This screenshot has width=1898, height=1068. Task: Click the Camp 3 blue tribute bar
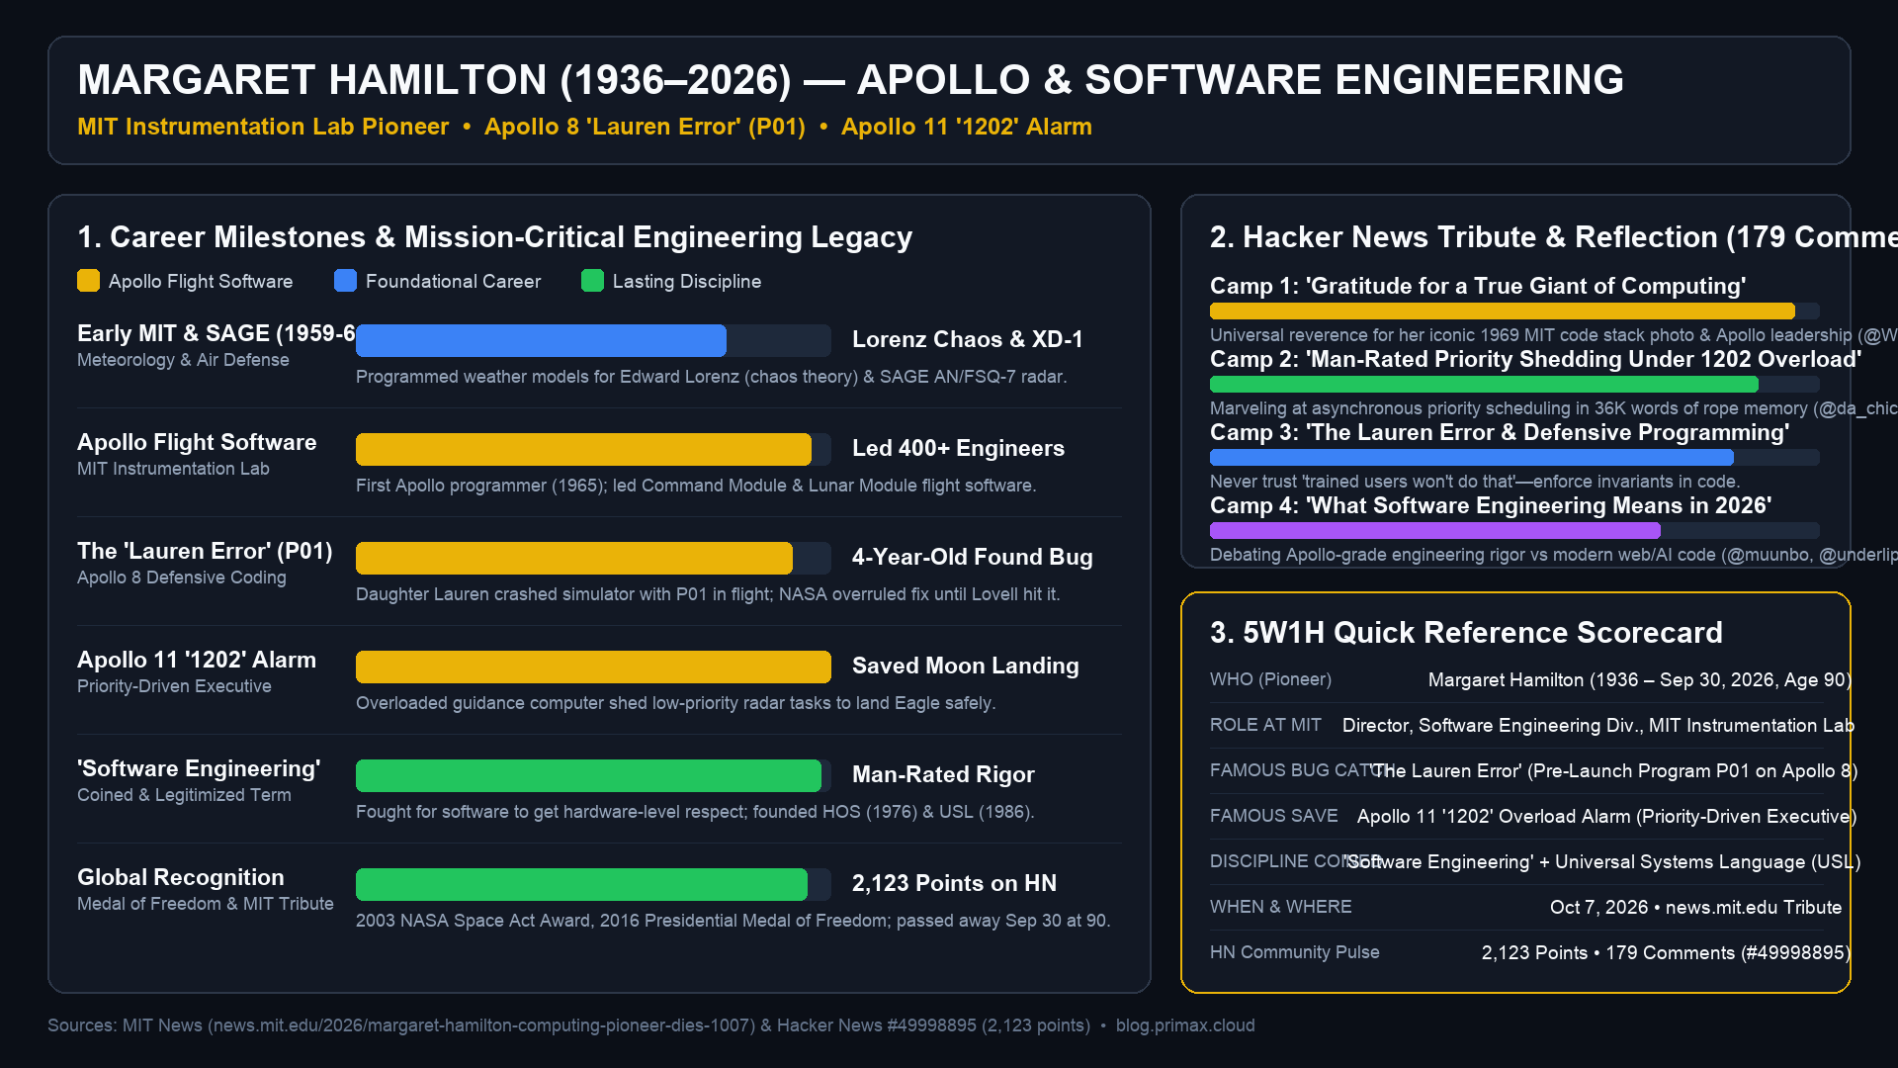(x=1514, y=457)
